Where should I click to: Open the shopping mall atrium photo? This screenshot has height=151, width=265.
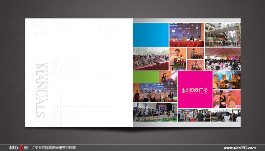(223, 35)
